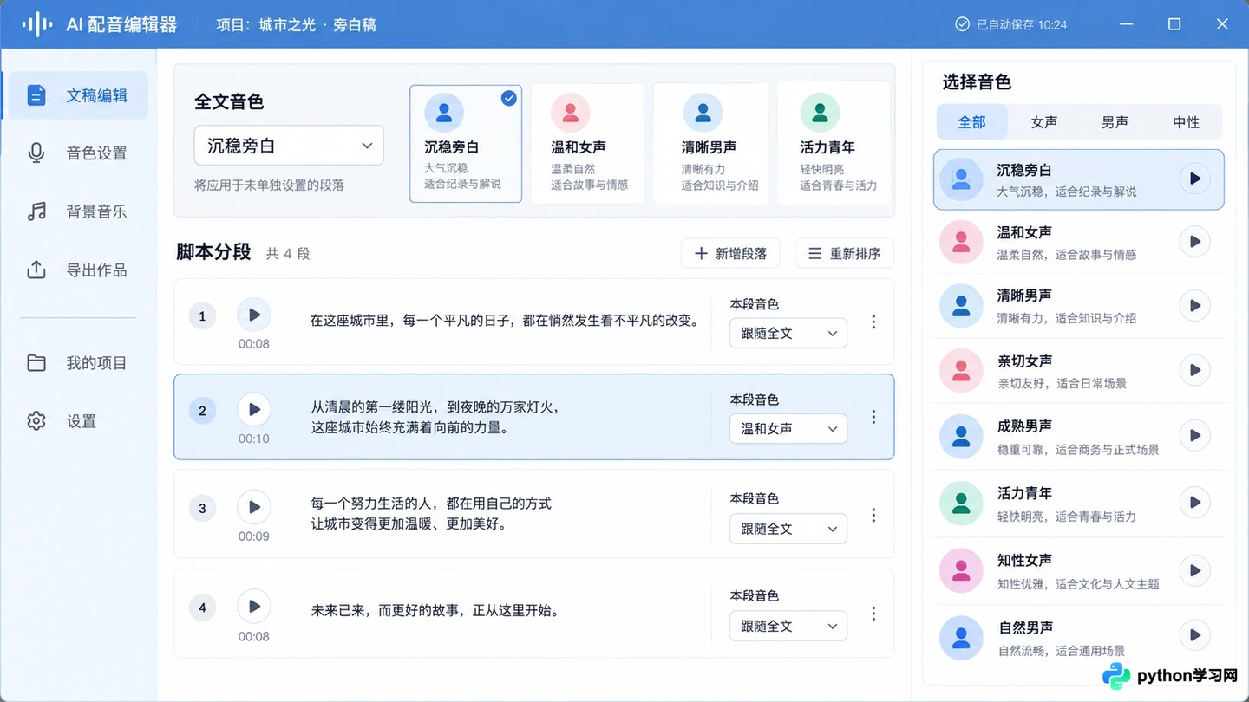This screenshot has width=1249, height=702.
Task: Click segment 3 text 每一个努力生活的人
Action: click(x=431, y=513)
